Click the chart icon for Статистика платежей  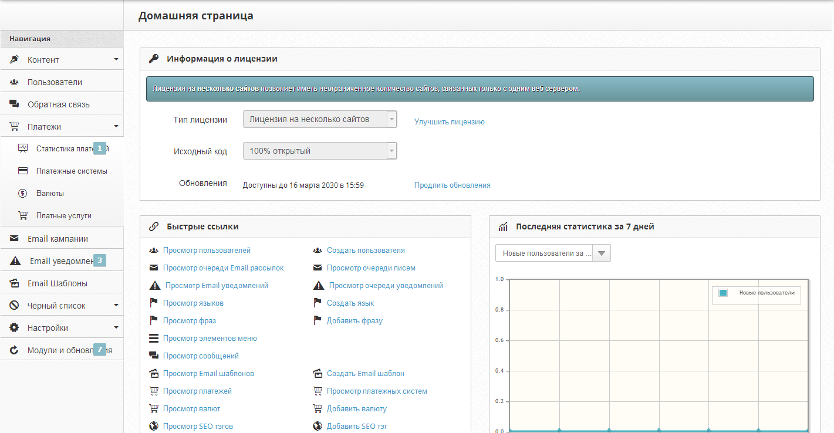pyautogui.click(x=23, y=148)
